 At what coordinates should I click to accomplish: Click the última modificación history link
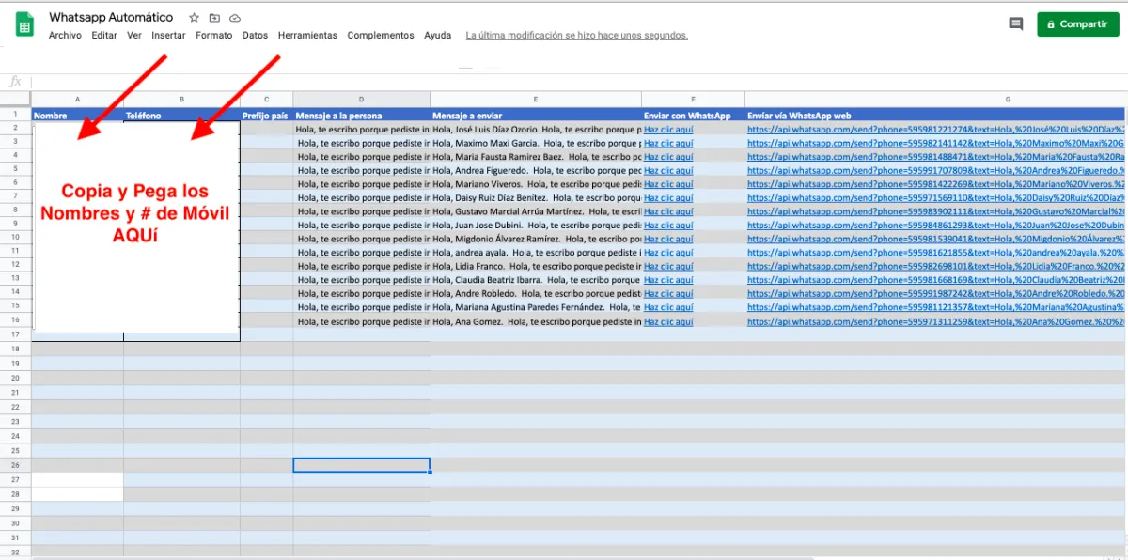click(x=577, y=36)
